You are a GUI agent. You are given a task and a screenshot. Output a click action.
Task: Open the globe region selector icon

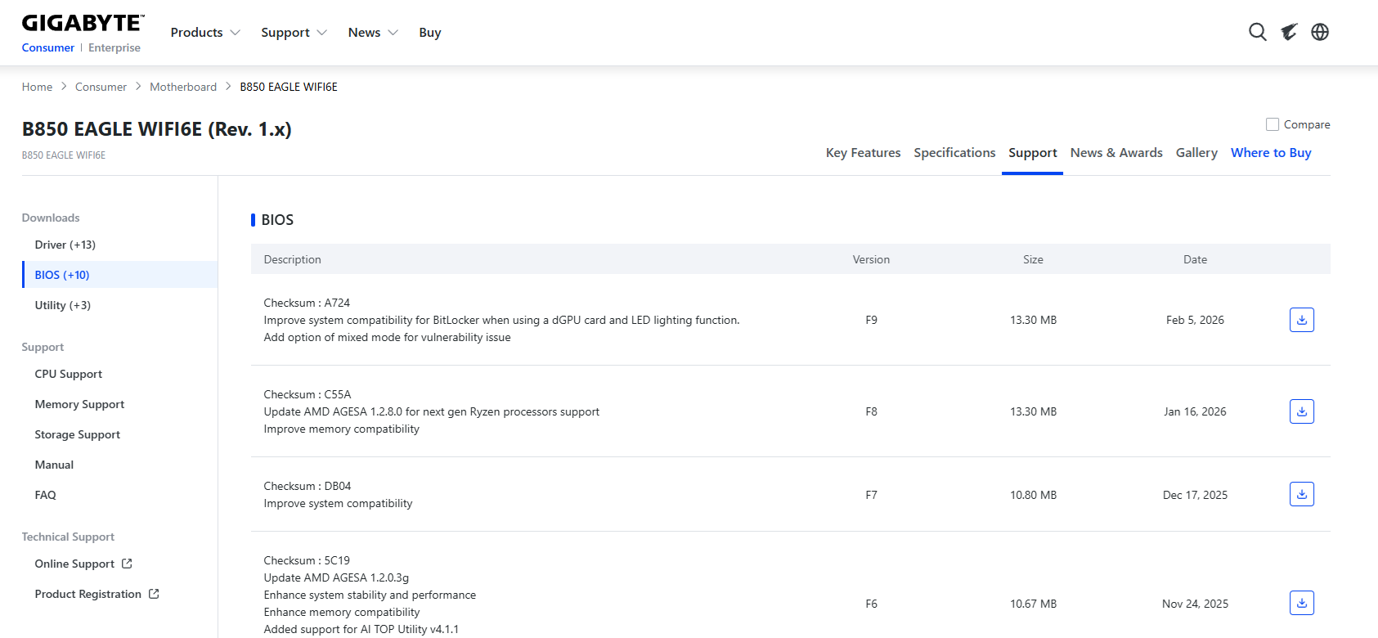[1320, 32]
